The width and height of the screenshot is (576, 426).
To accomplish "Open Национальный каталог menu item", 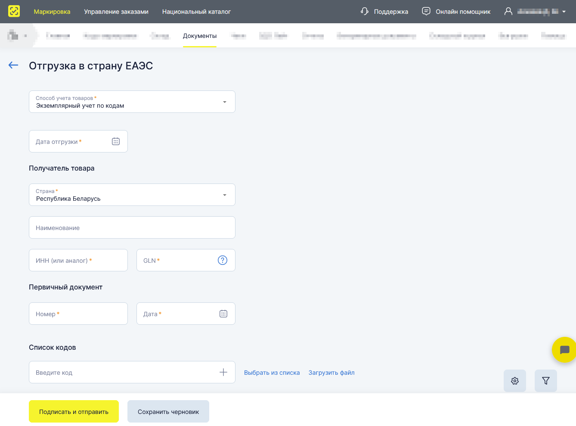I will (x=196, y=12).
